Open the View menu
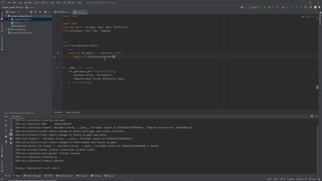This screenshot has height=181, width=322. 20,3
